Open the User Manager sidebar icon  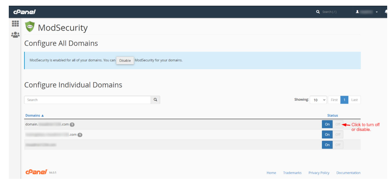pyautogui.click(x=15, y=35)
